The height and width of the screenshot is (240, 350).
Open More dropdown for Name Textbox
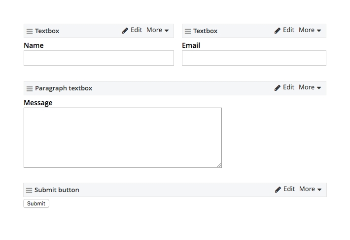pos(158,30)
